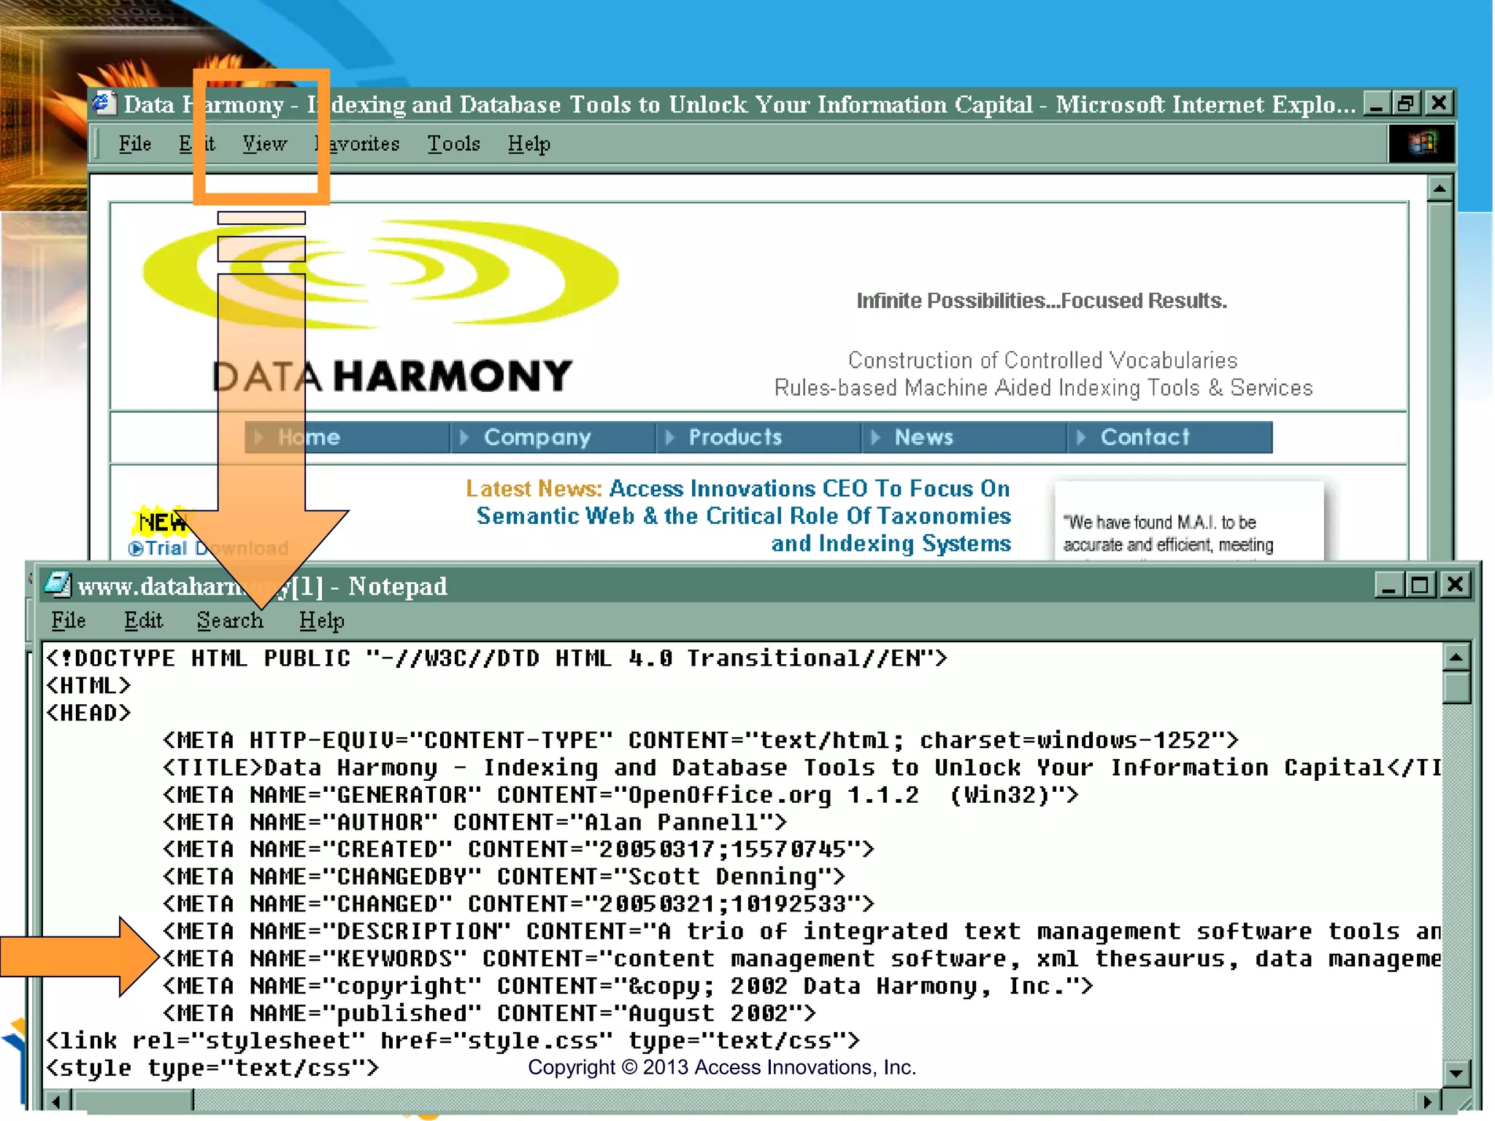This screenshot has height=1121, width=1495.
Task: Click the Internet Explorer title bar icon
Action: [104, 104]
